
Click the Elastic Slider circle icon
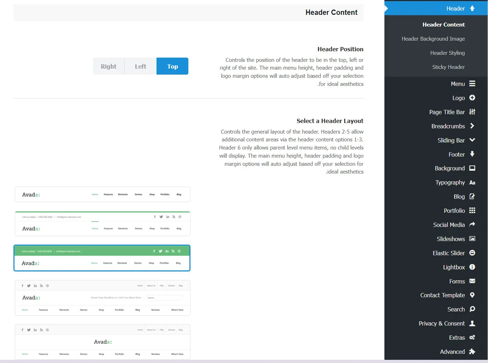tap(472, 253)
